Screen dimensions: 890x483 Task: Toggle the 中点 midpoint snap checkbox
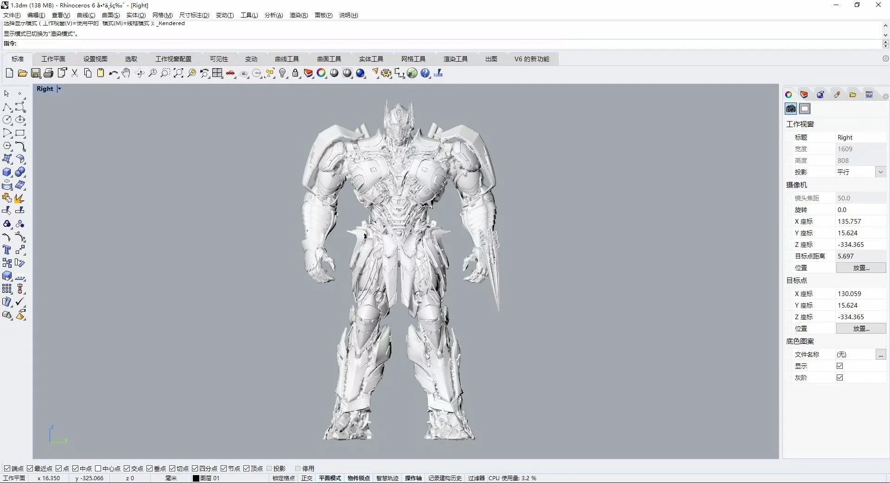76,468
